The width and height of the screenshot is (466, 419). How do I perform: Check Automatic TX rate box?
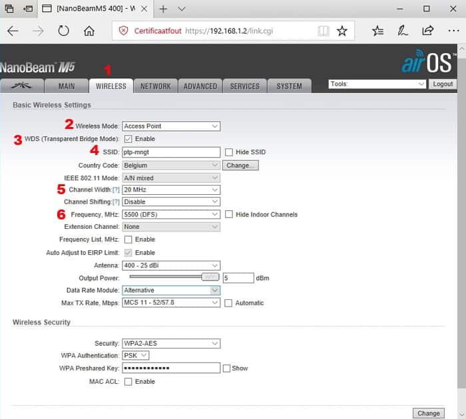[228, 303]
